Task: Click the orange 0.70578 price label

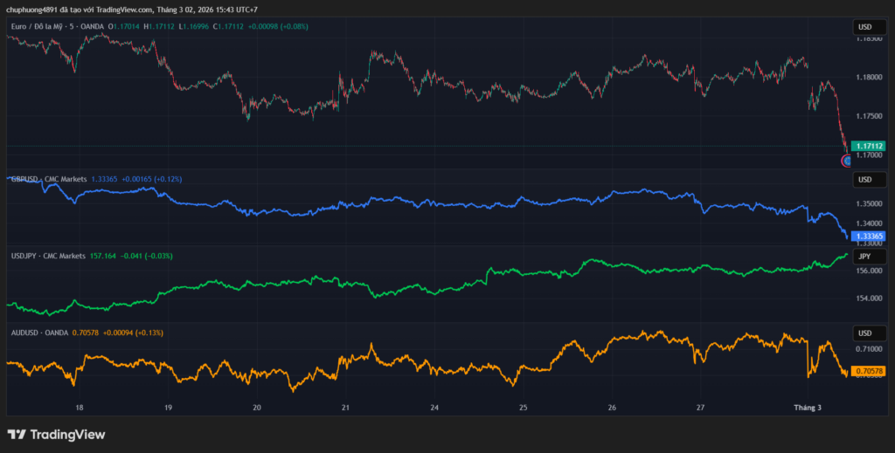Action: [870, 371]
